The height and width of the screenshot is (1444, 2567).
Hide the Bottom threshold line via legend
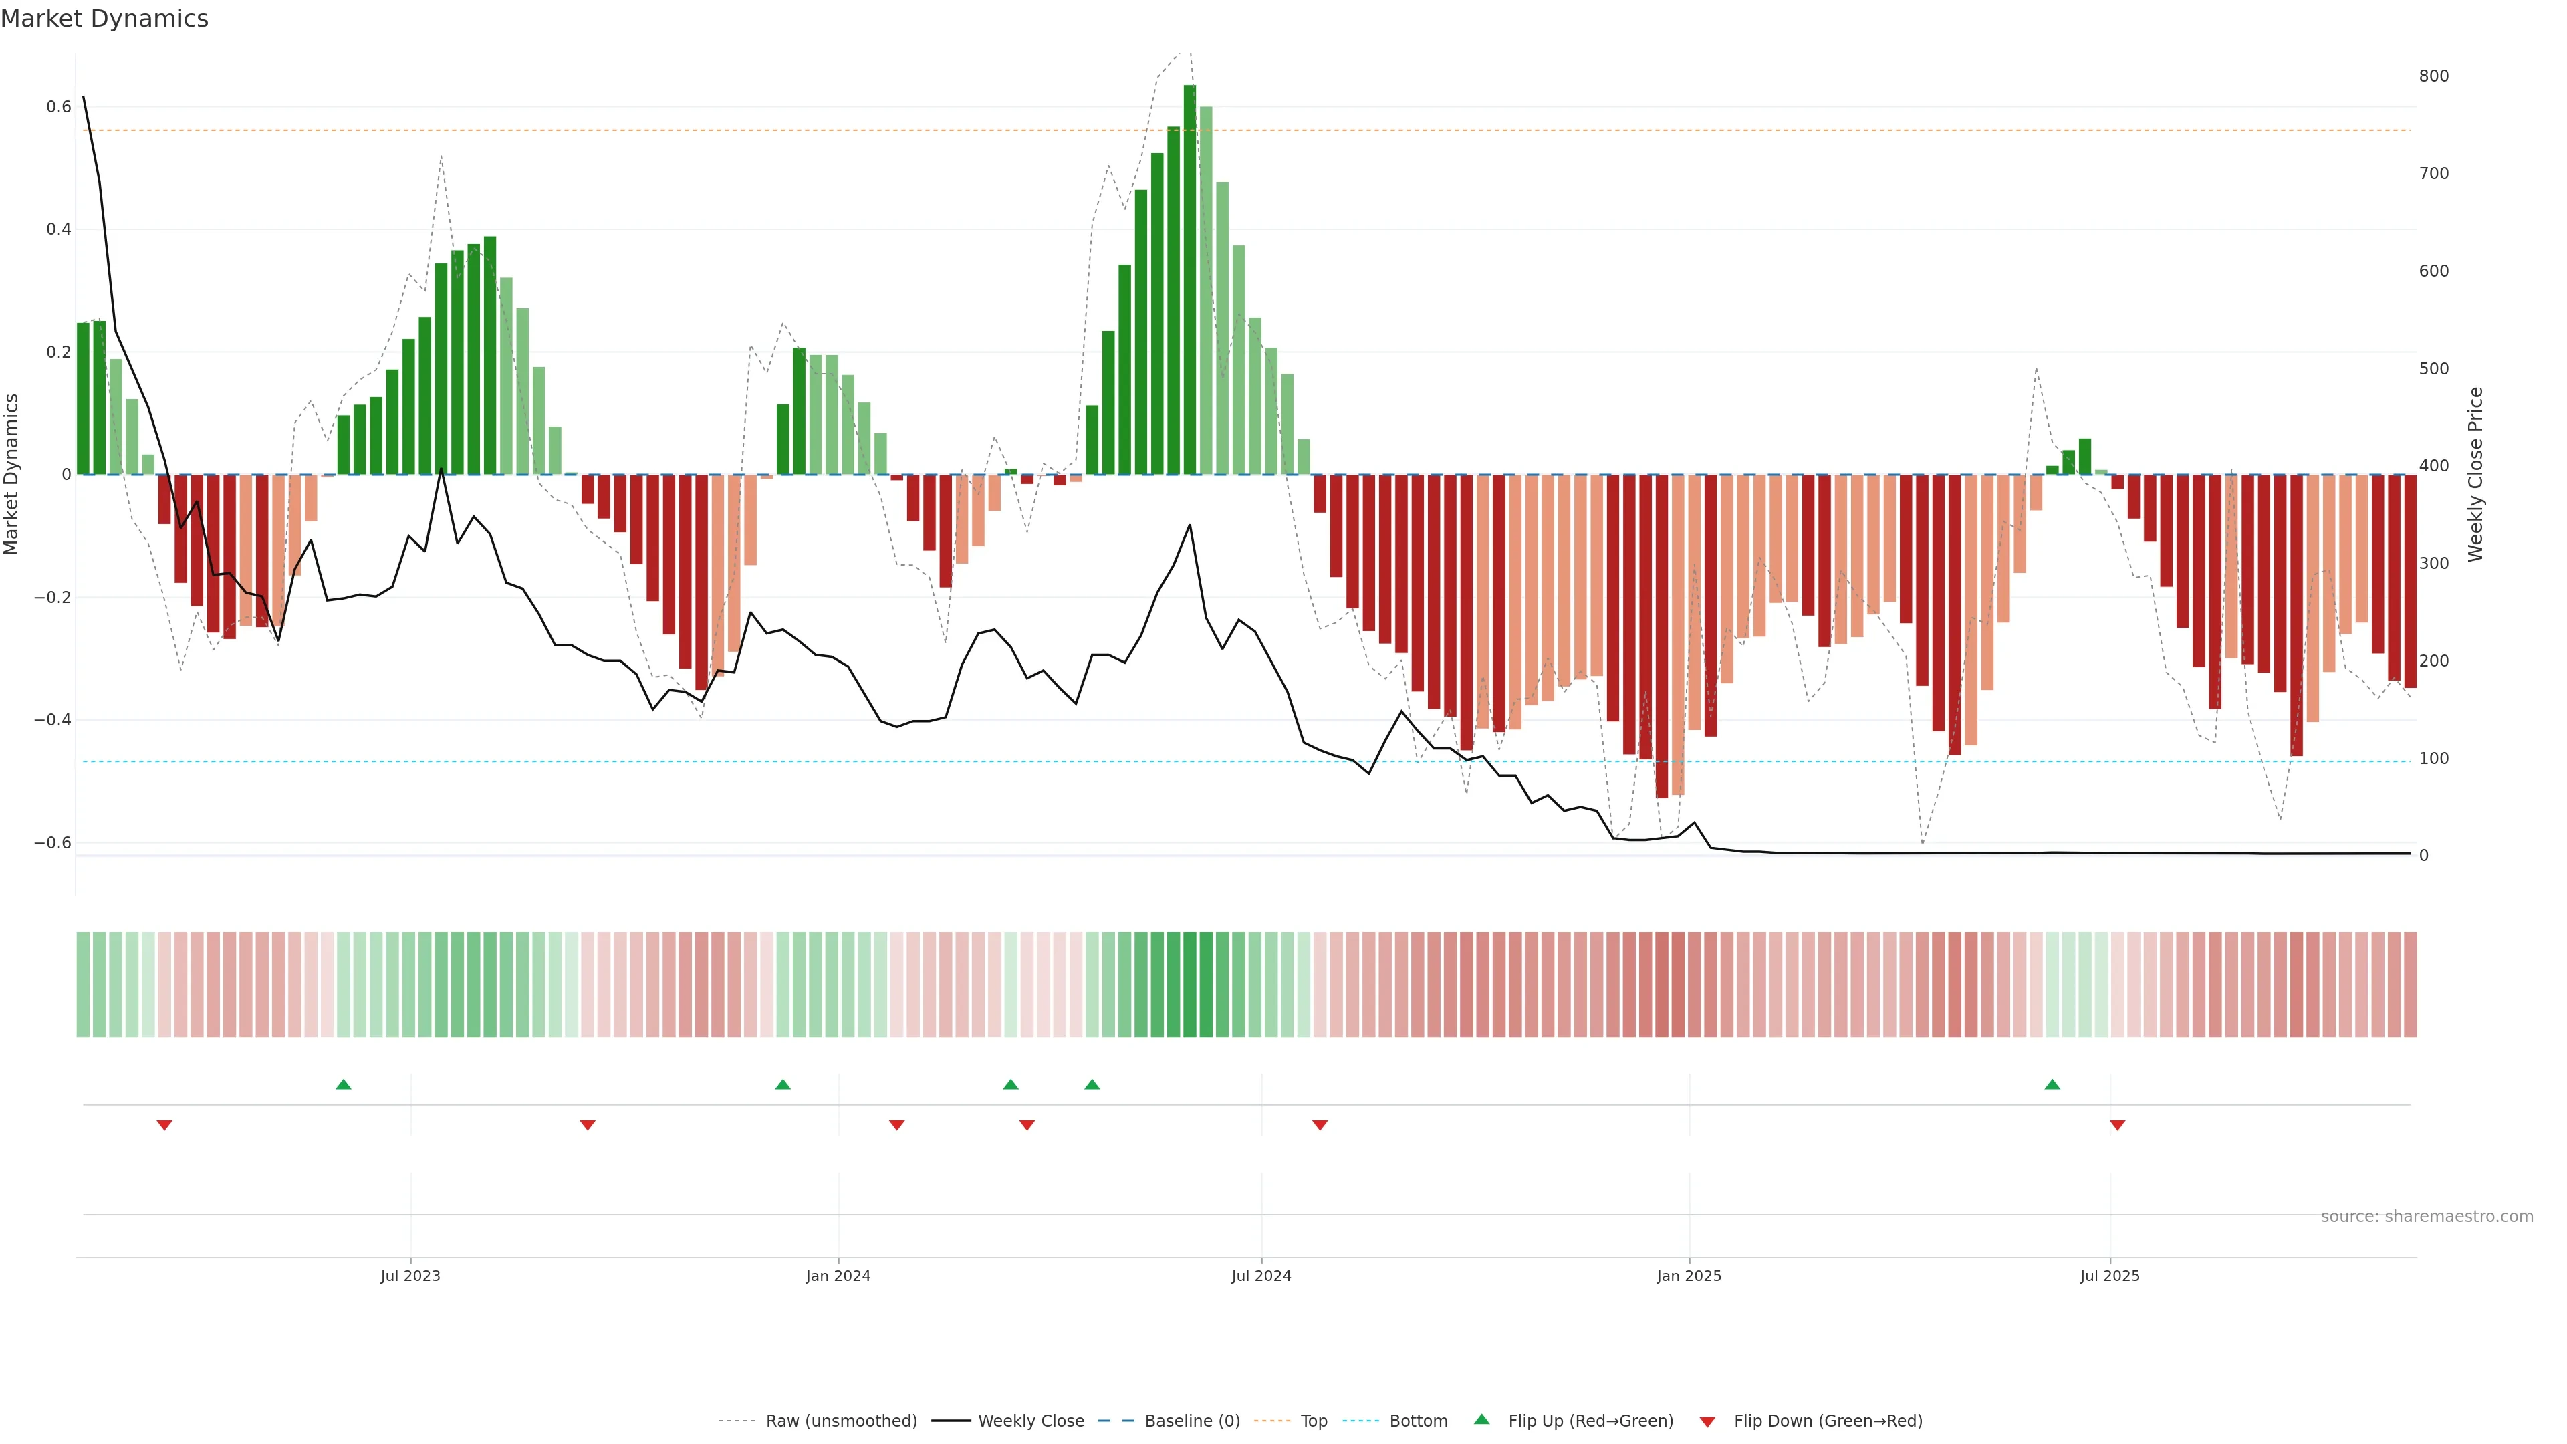point(1418,1421)
